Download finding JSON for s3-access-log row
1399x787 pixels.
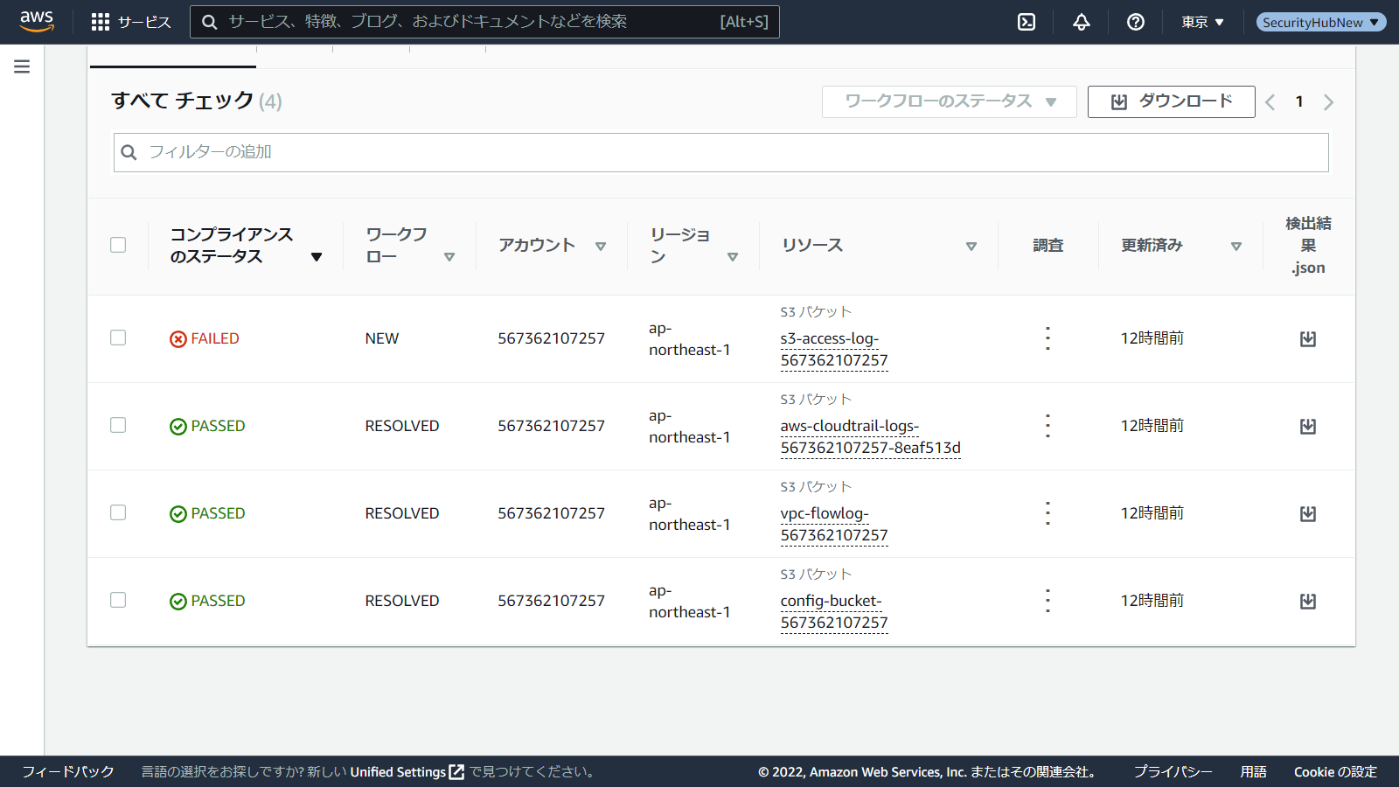1308,339
